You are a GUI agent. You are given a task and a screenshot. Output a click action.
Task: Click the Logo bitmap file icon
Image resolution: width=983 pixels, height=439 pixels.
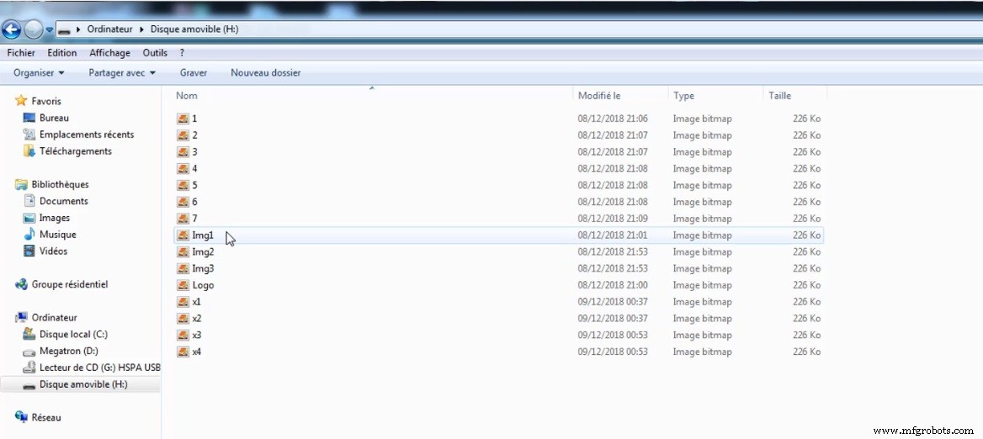(183, 285)
